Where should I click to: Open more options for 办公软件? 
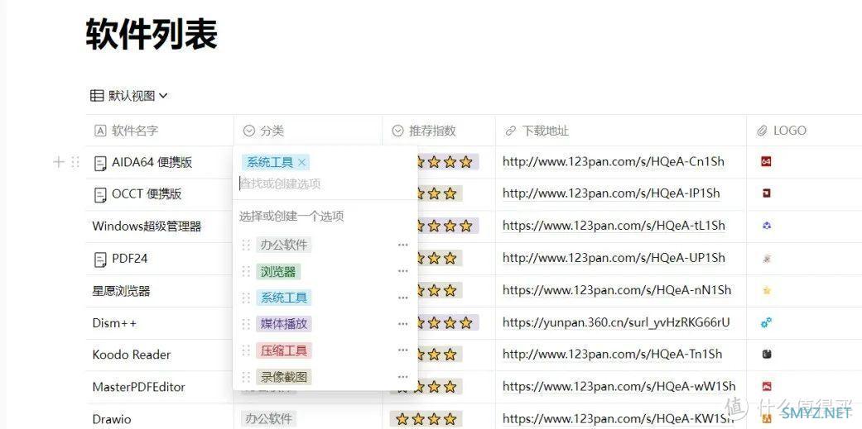tap(403, 245)
